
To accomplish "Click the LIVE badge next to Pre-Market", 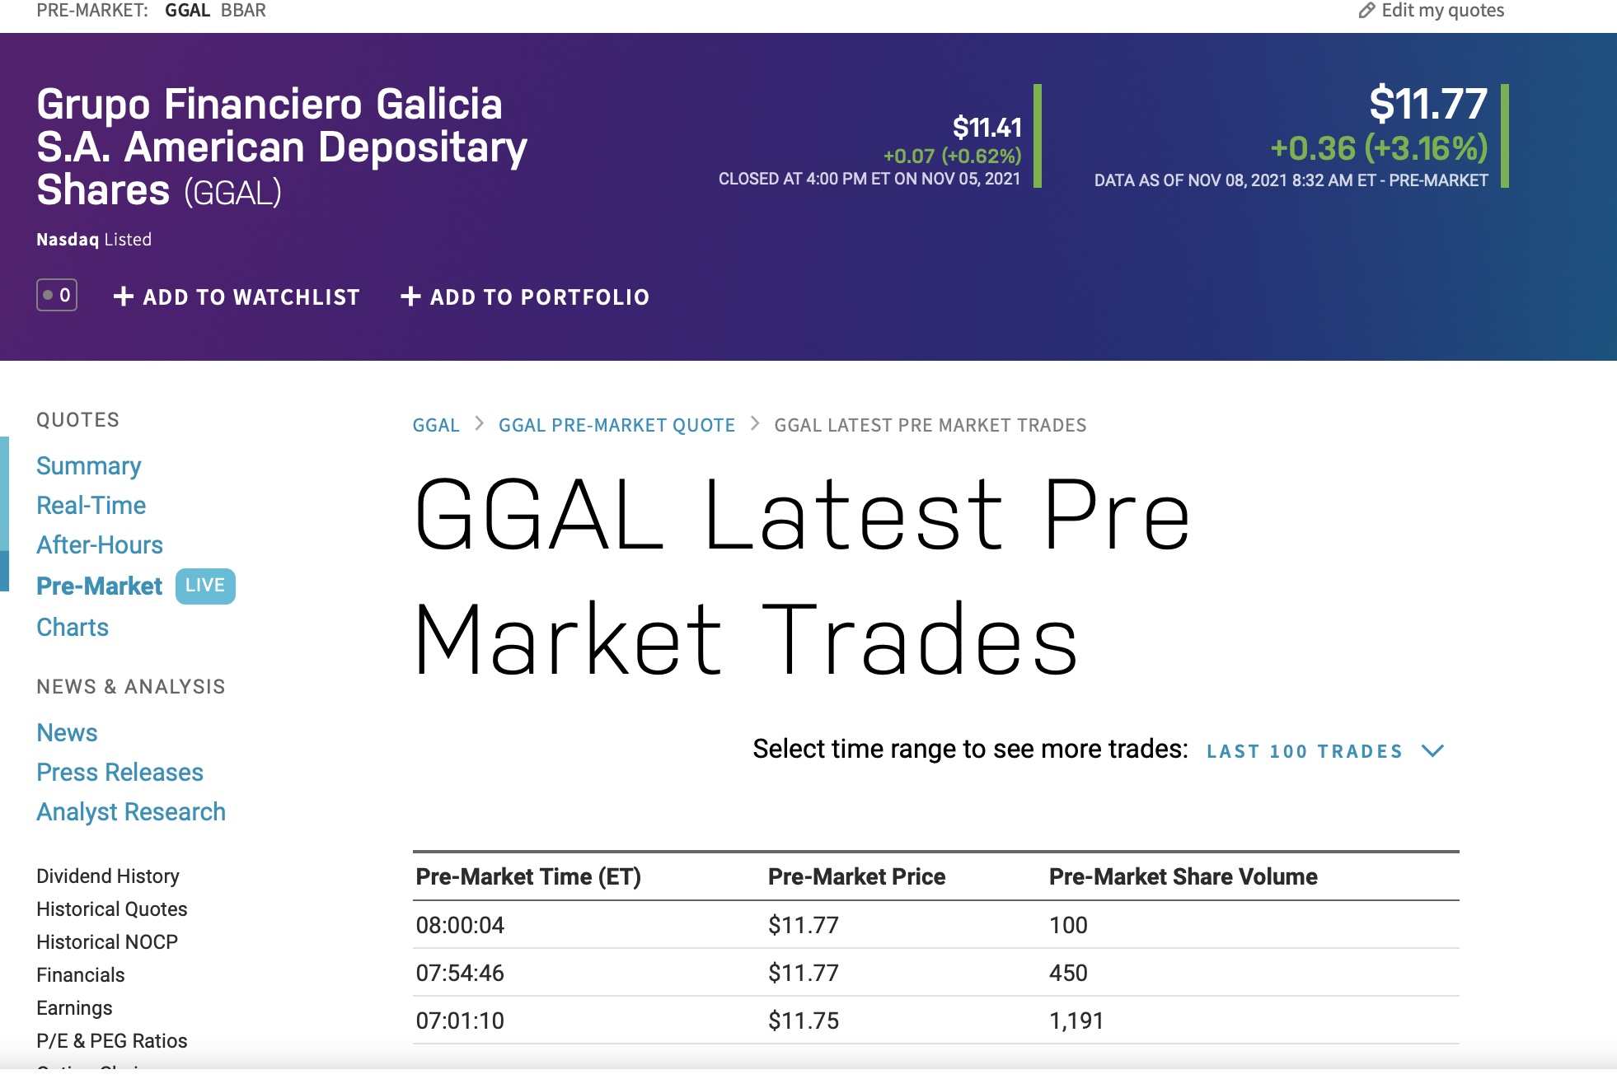I will [x=205, y=586].
